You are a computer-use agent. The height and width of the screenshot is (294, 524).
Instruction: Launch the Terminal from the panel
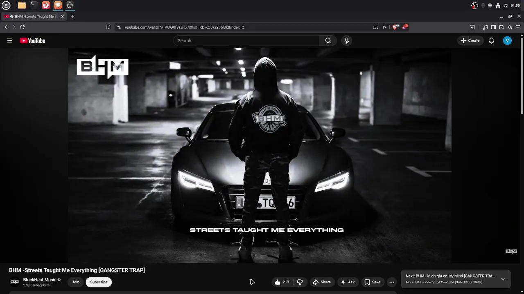pyautogui.click(x=34, y=5)
